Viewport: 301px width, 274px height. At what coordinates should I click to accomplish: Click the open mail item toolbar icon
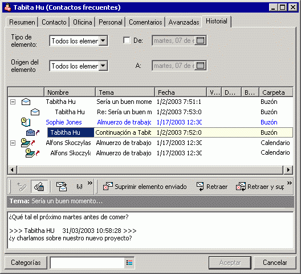pyautogui.click(x=62, y=187)
